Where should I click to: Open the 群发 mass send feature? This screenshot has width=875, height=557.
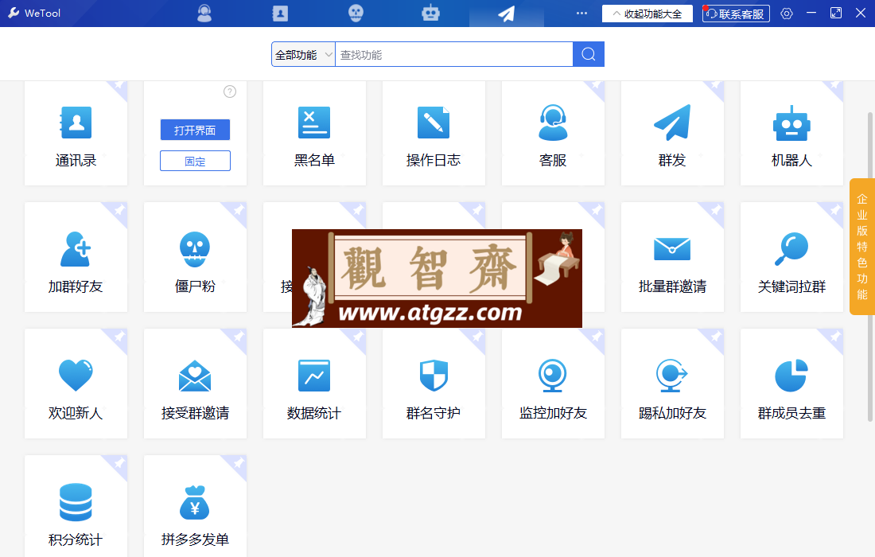coord(672,134)
